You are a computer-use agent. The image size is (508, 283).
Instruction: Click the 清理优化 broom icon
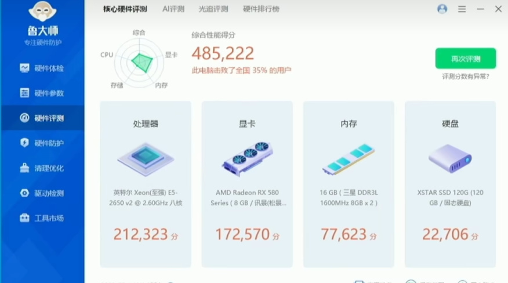click(x=24, y=168)
